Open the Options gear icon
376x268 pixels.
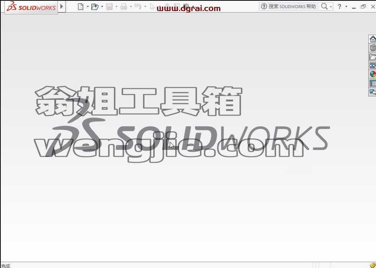[x=186, y=6]
